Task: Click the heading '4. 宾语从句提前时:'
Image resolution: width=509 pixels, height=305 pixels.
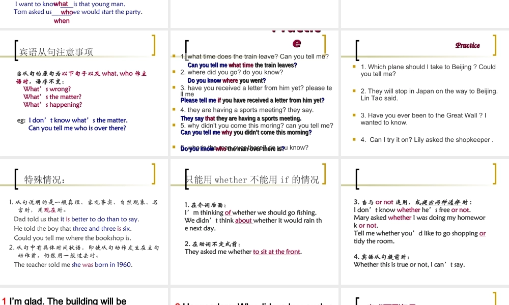Action: 381,257
